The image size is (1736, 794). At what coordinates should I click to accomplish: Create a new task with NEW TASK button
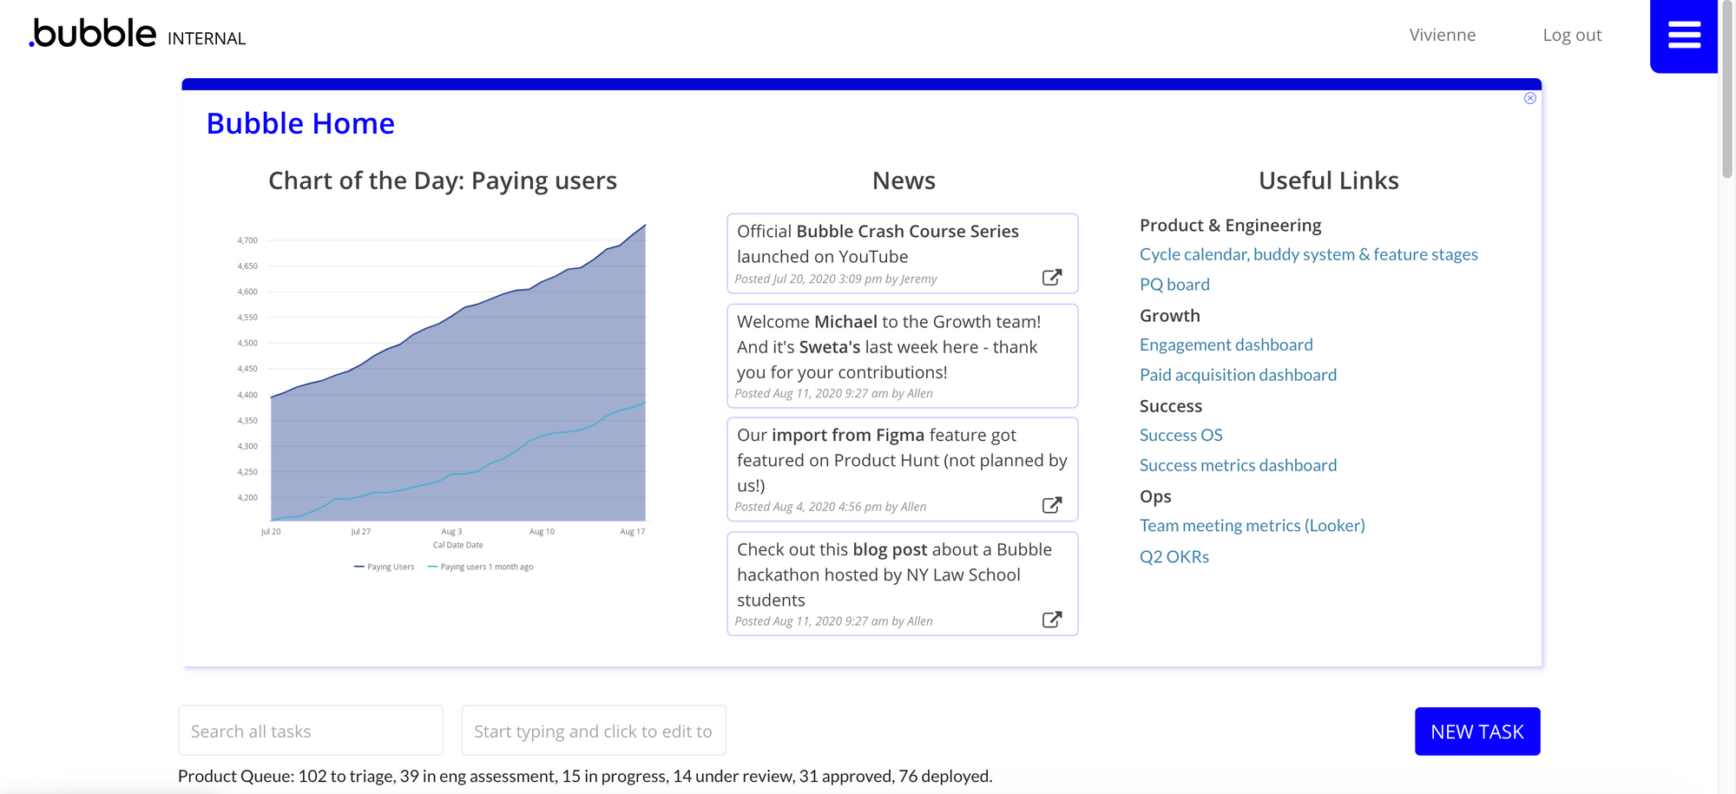click(1476, 732)
